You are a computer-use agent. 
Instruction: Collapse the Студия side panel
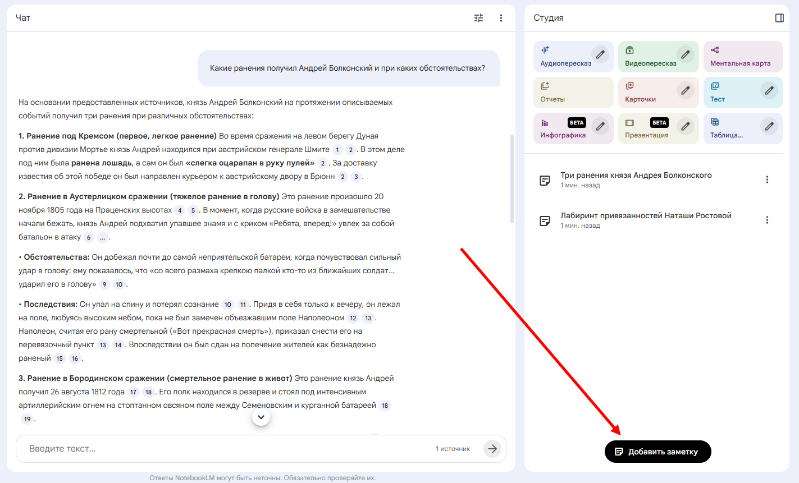779,18
